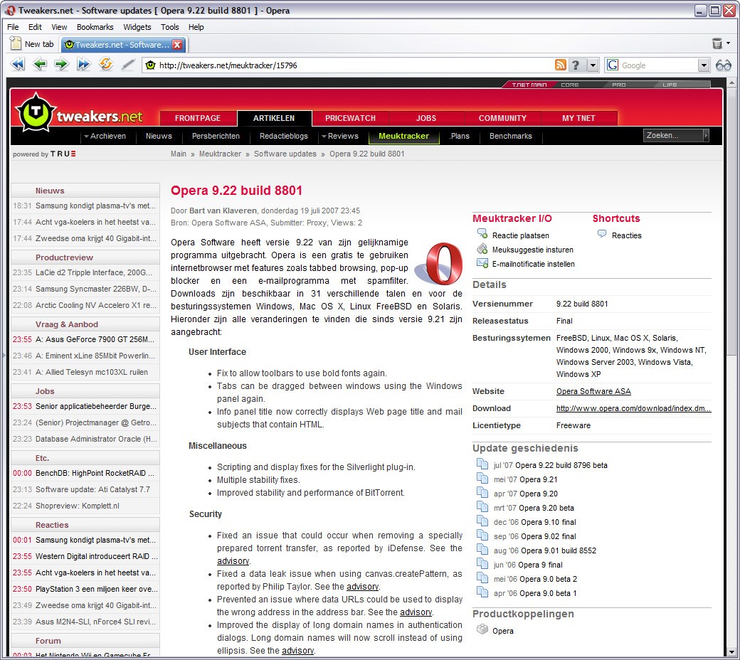Image resolution: width=740 pixels, height=660 pixels.
Task: Go forward with the green Forward arrow
Action: (x=61, y=64)
